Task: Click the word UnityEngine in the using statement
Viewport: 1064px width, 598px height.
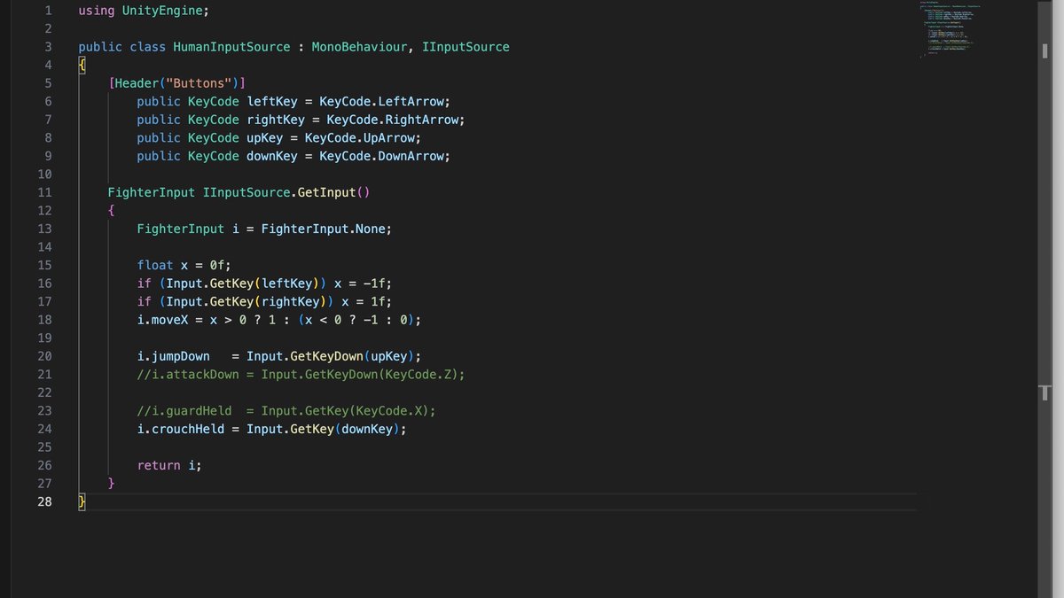Action: [x=162, y=11]
